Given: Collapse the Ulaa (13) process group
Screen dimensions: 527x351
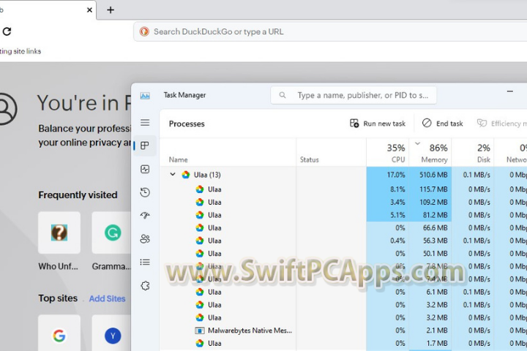Looking at the screenshot, I should 173,174.
